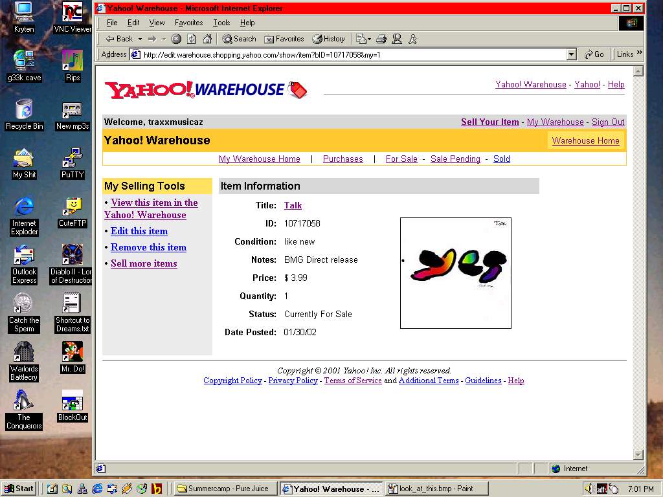
Task: Open the Sale Pending link
Action: click(x=455, y=159)
